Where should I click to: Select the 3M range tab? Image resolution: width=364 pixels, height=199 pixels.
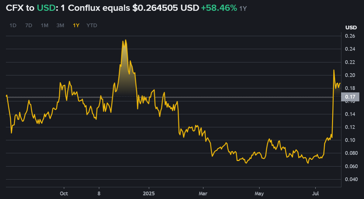point(60,25)
